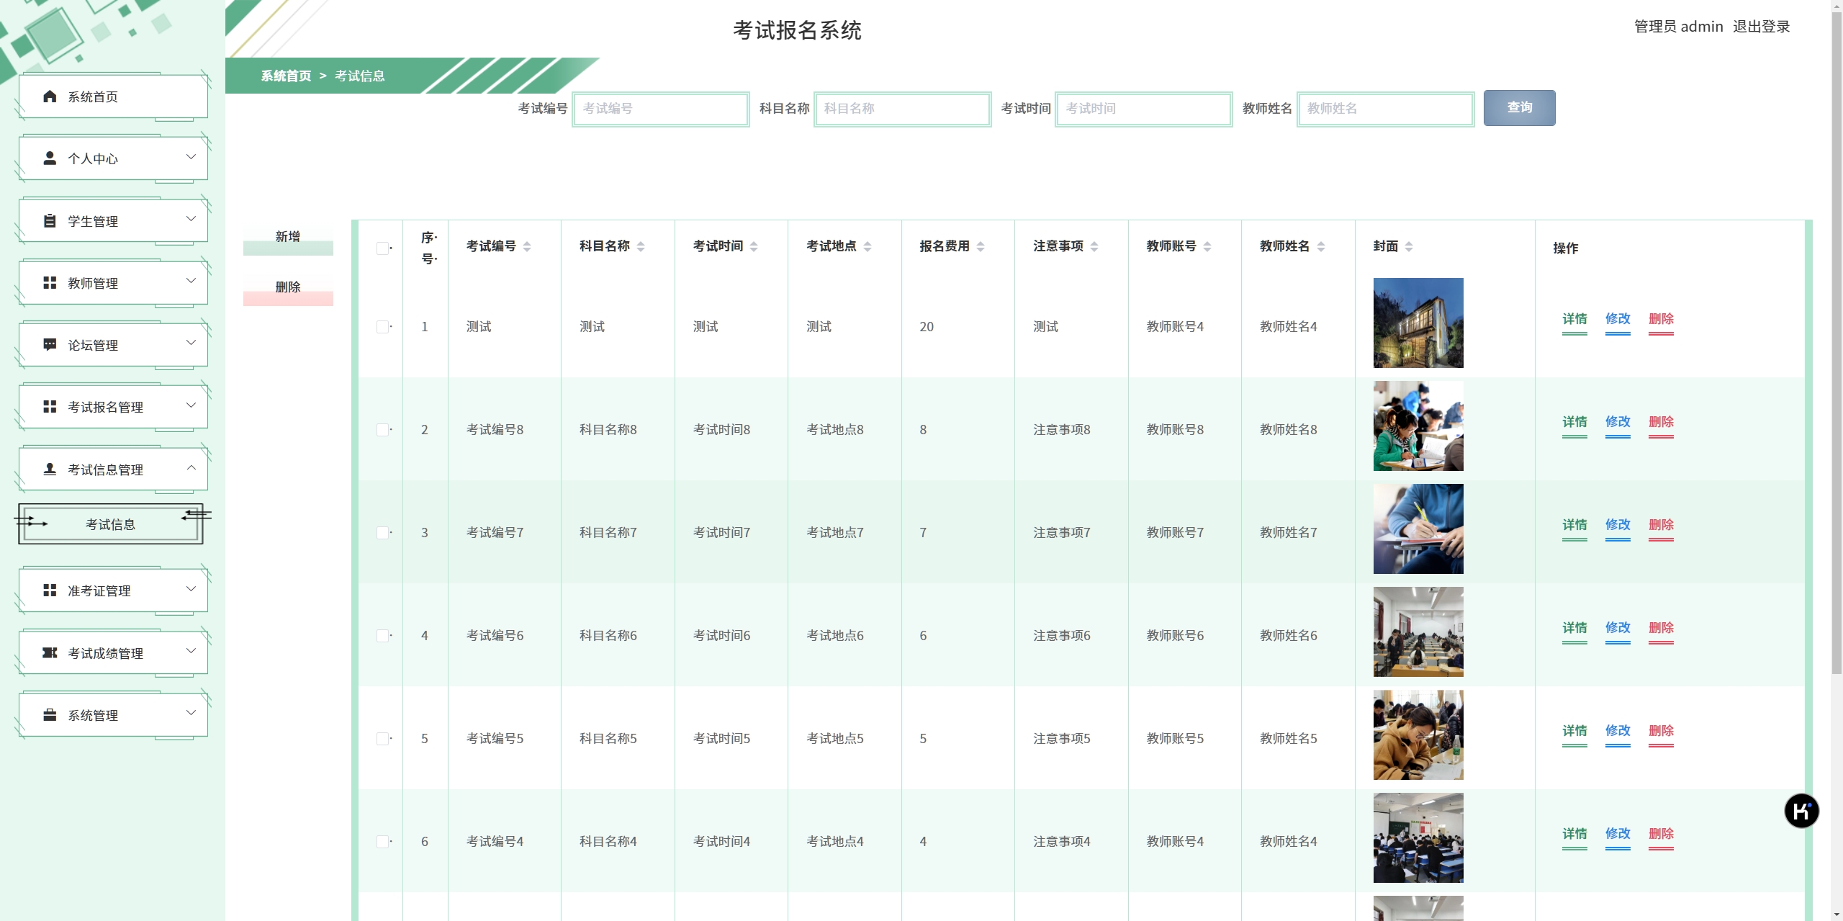The height and width of the screenshot is (921, 1843).
Task: Click the ticket icon beside 考试成绩管理
Action: point(50,653)
